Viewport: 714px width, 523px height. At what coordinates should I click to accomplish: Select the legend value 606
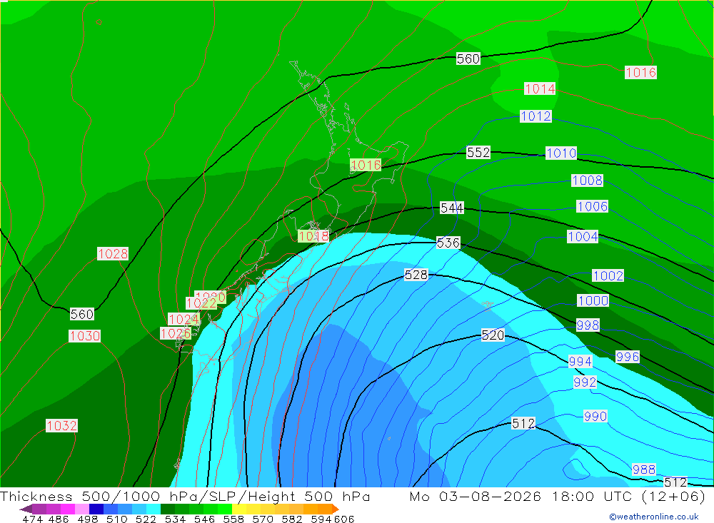tap(344, 519)
